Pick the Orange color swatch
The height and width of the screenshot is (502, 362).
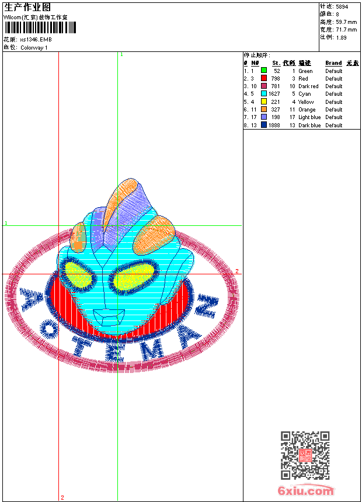264,109
